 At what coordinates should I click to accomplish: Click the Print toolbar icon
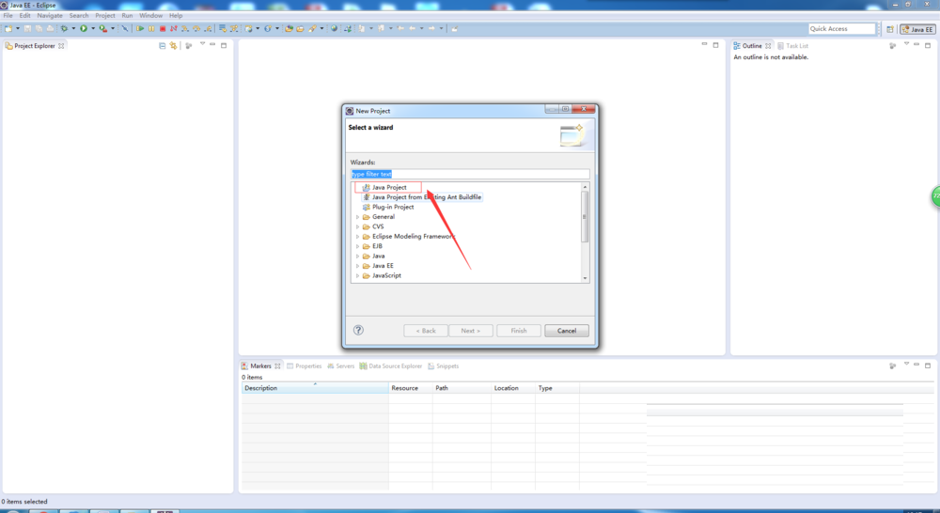(51, 29)
